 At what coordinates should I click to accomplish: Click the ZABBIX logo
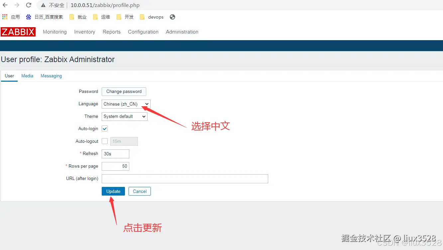[18, 32]
